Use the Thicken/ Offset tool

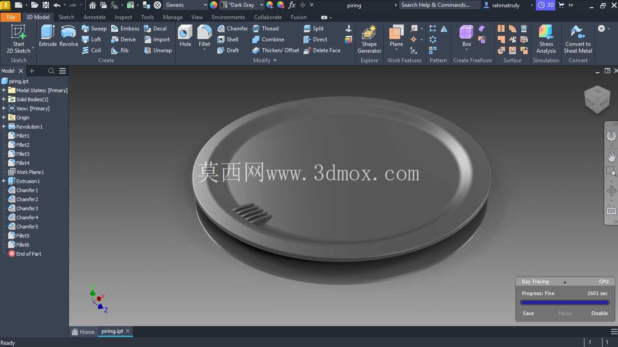pyautogui.click(x=275, y=50)
